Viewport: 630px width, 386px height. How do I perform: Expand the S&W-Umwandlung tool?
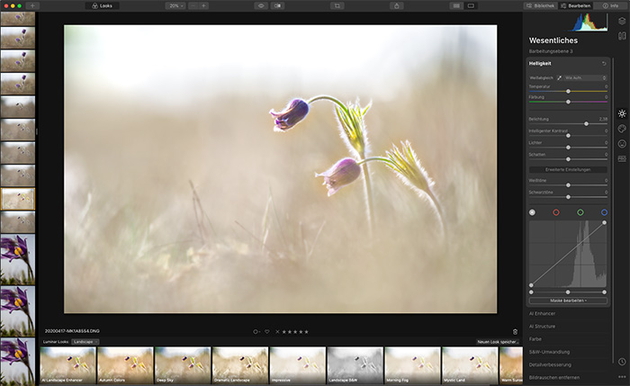tap(549, 353)
